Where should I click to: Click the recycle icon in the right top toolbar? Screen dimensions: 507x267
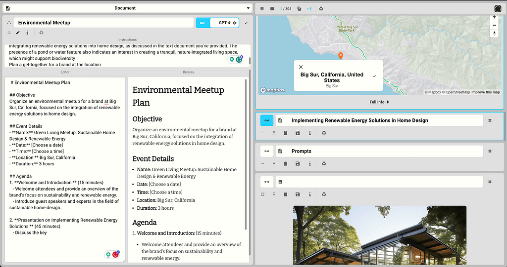coord(321,9)
